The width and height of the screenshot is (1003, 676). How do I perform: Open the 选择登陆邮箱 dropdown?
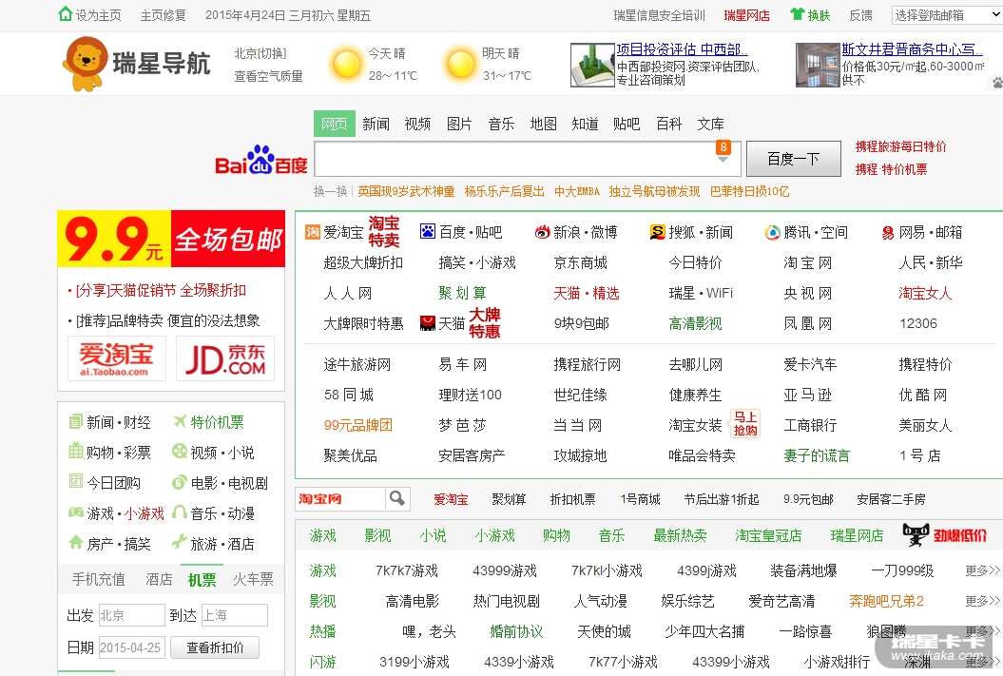(947, 15)
